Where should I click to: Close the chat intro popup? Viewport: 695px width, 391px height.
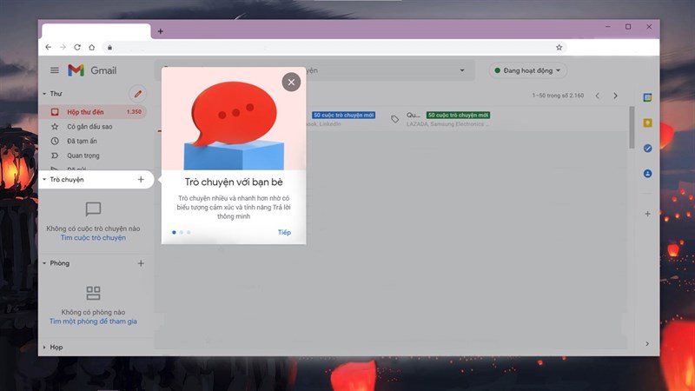[x=291, y=82]
